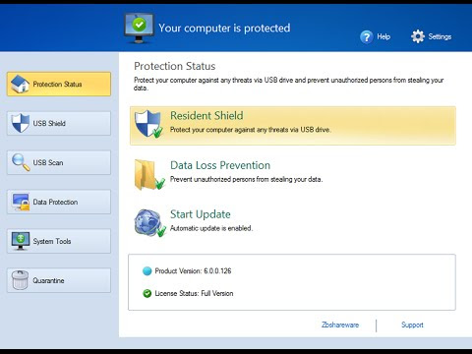
Task: Click the USB Shield blue shield icon
Action: pos(21,123)
